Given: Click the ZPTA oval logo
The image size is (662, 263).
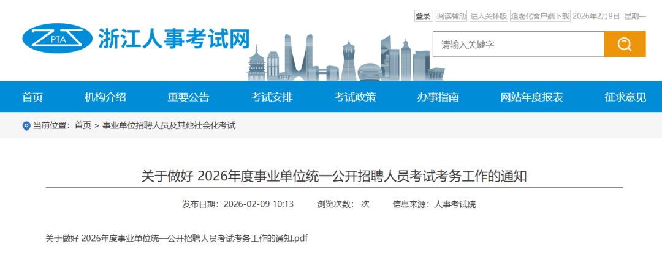Looking at the screenshot, I should point(58,39).
